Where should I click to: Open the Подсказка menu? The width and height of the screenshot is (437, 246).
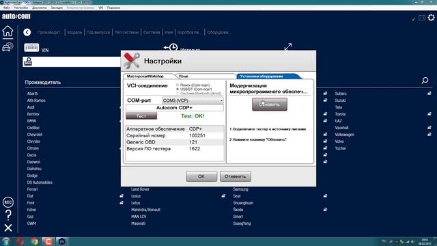(114, 8)
